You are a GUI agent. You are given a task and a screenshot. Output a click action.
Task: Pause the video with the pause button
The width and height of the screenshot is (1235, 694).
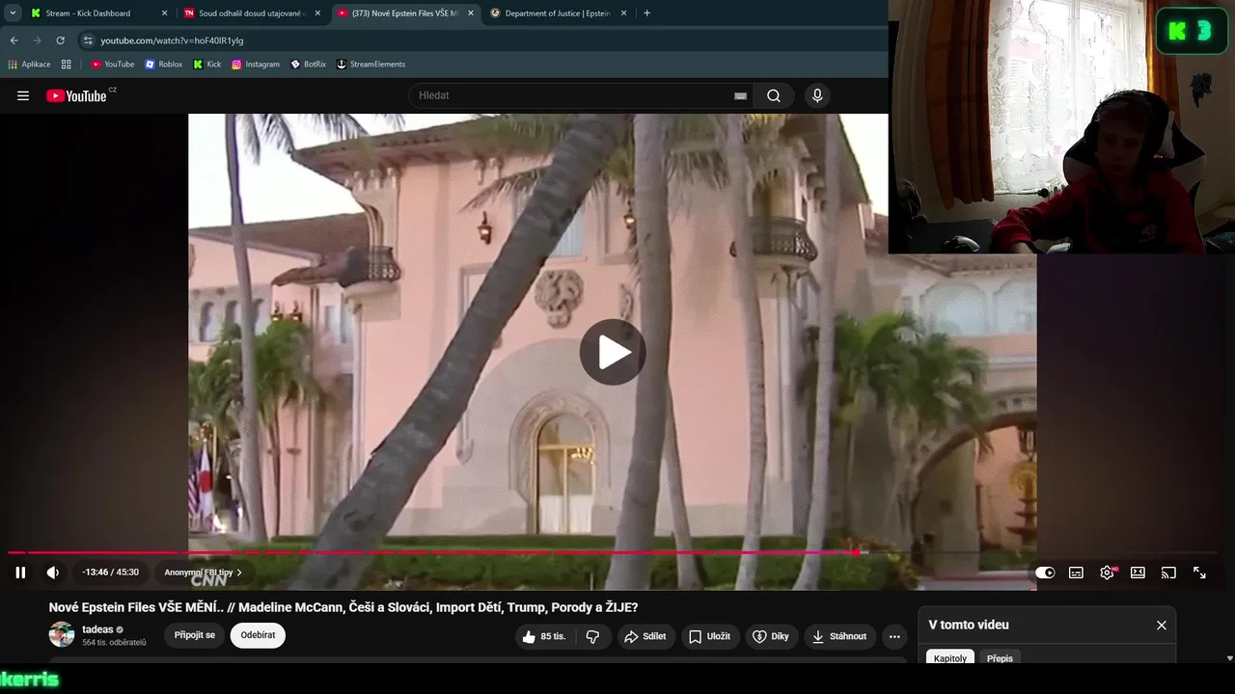(20, 573)
